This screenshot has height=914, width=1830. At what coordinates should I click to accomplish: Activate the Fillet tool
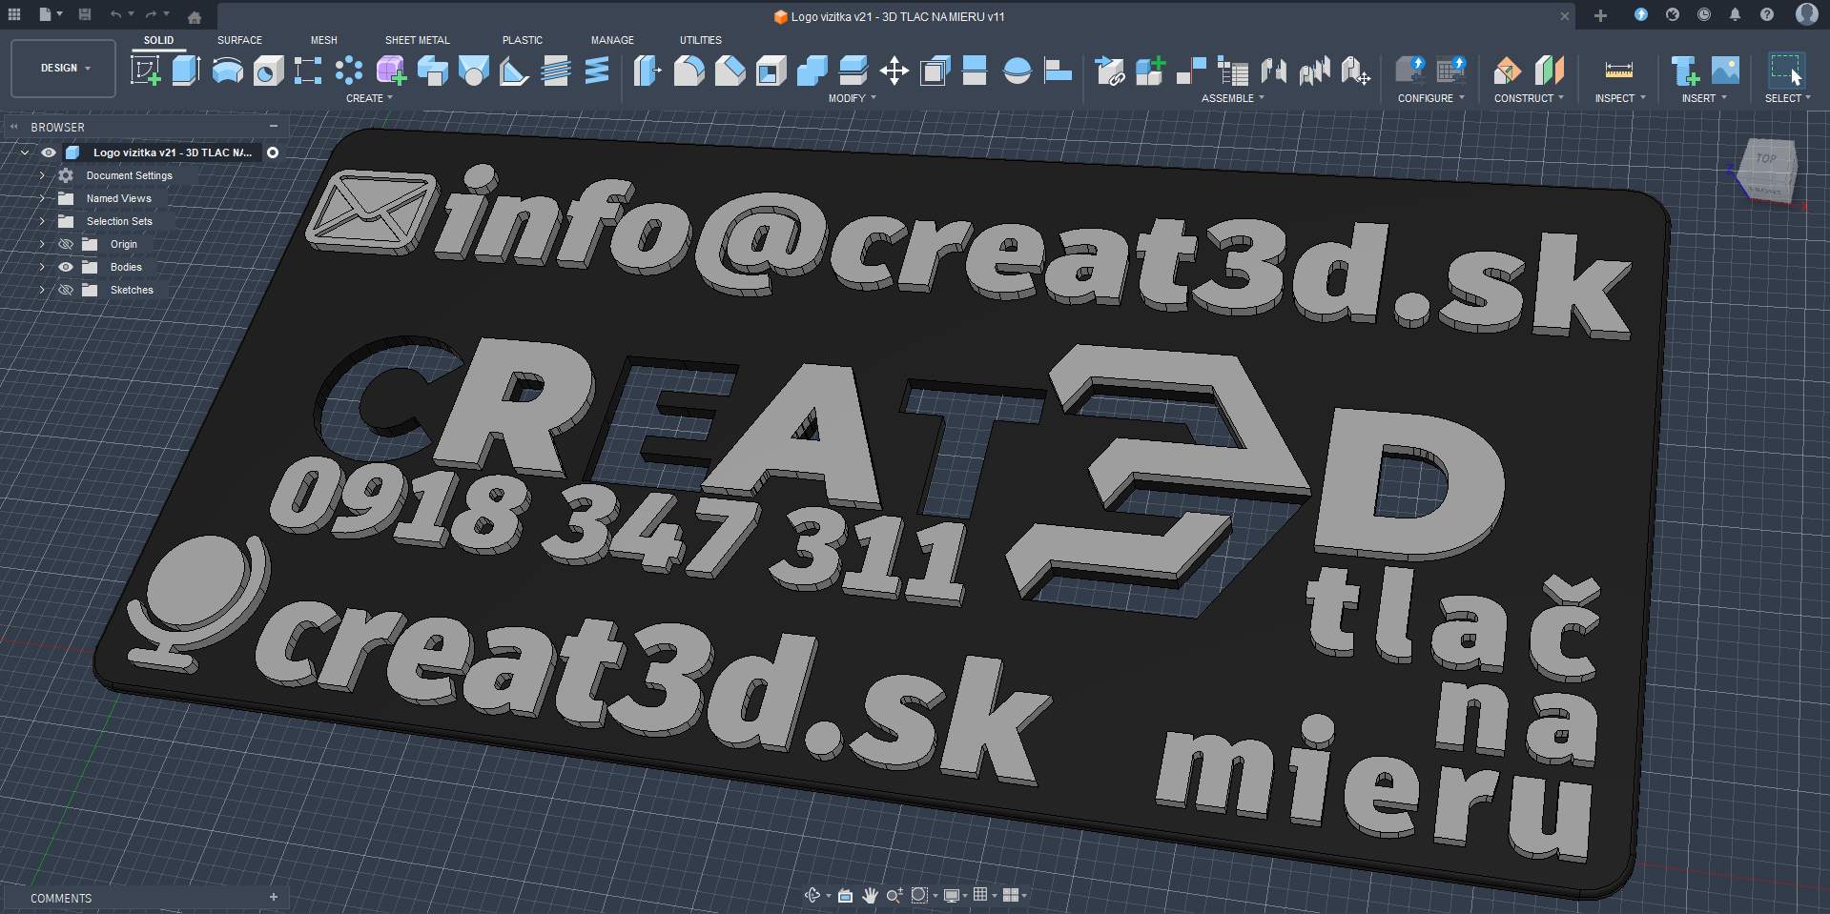coord(689,71)
